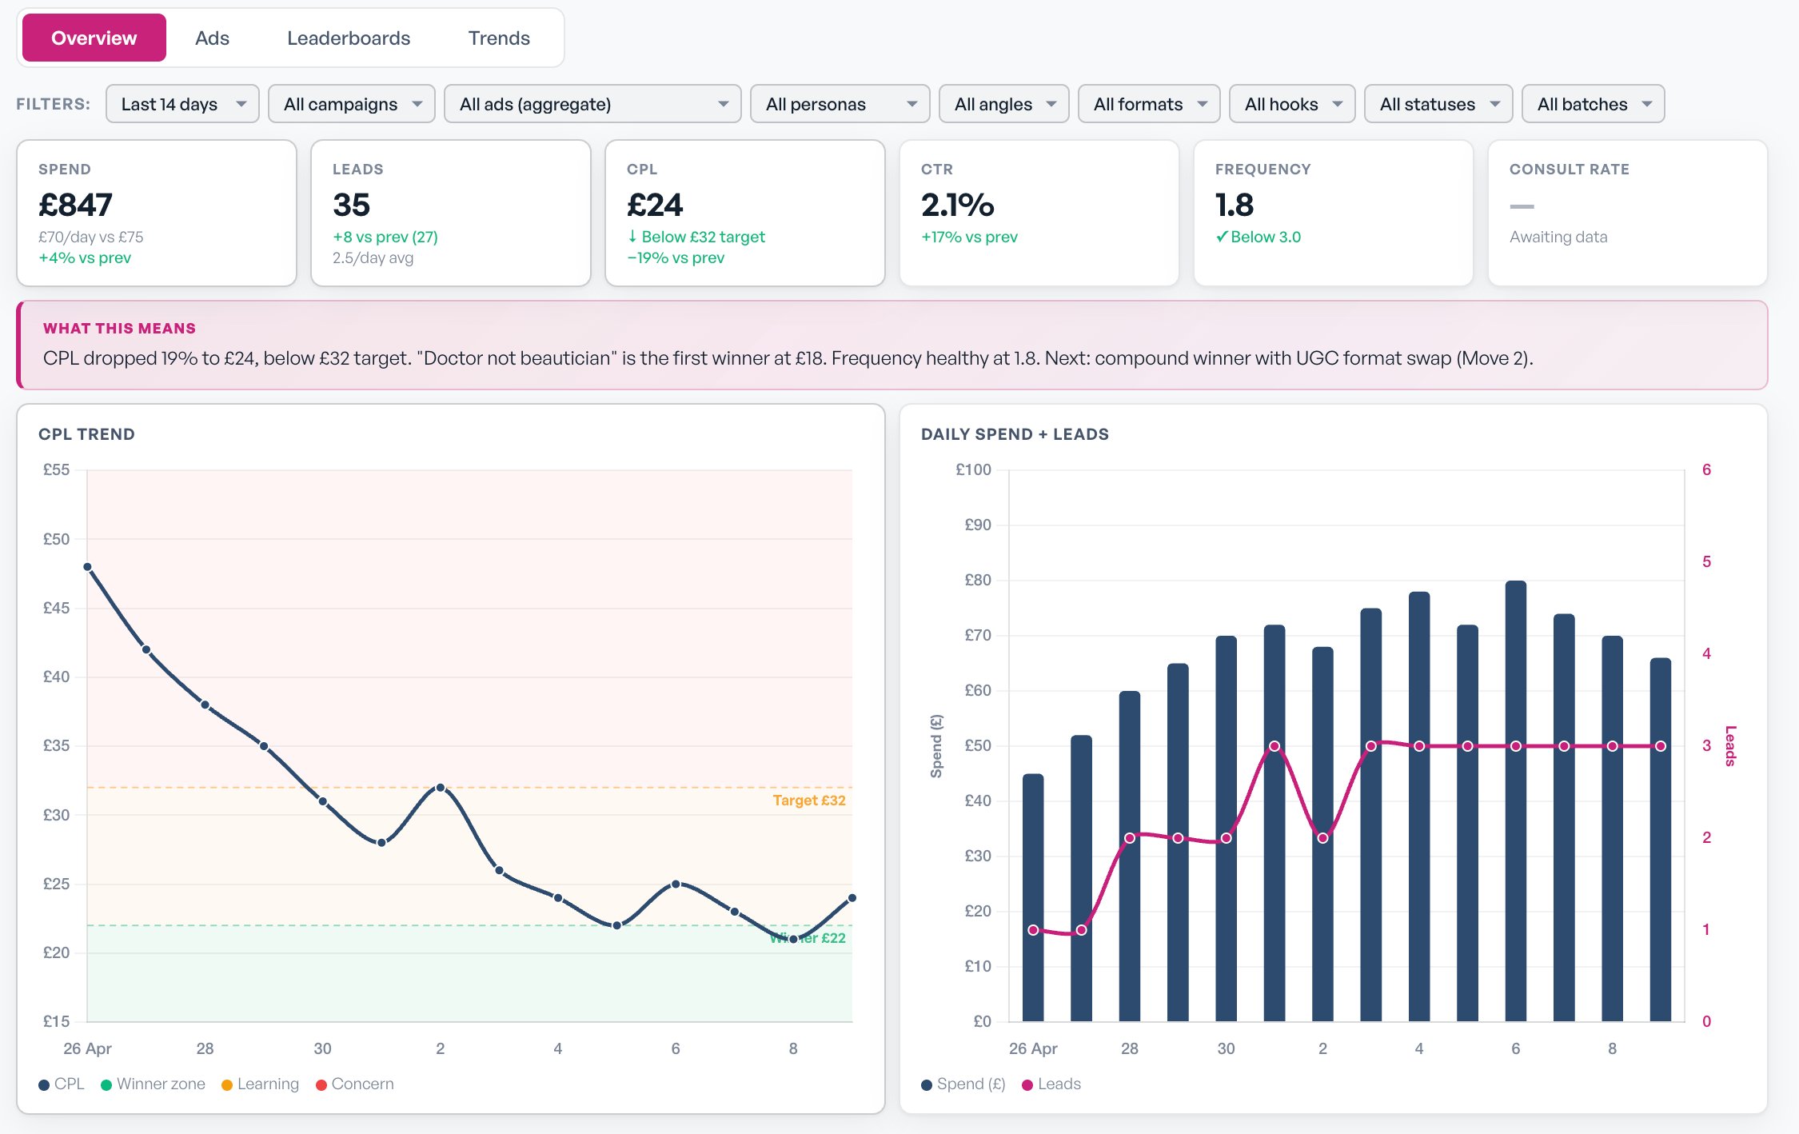
Task: Click the Below 3.0 frequency check text
Action: click(x=1258, y=237)
